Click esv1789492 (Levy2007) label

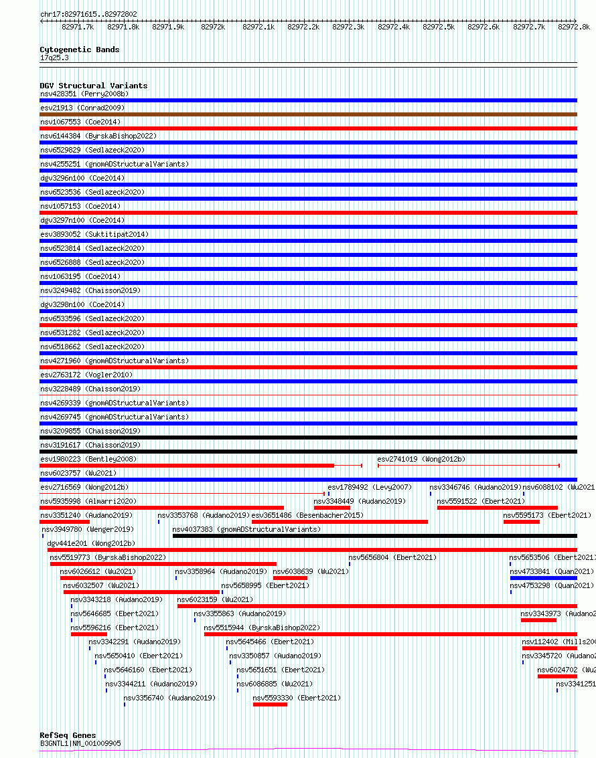(x=370, y=487)
